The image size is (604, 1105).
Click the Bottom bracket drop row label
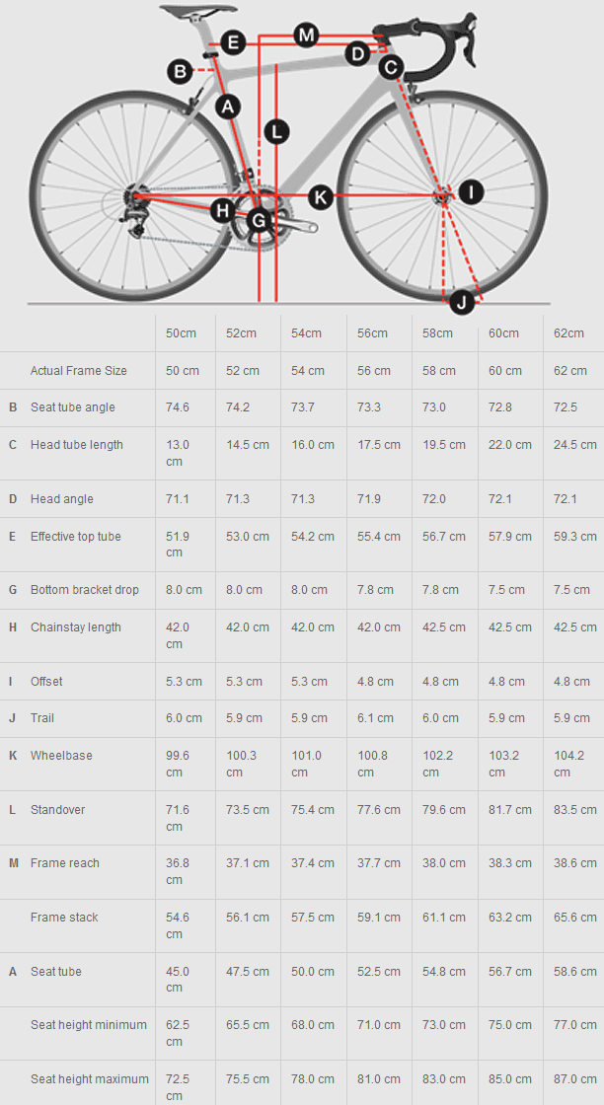coord(85,590)
